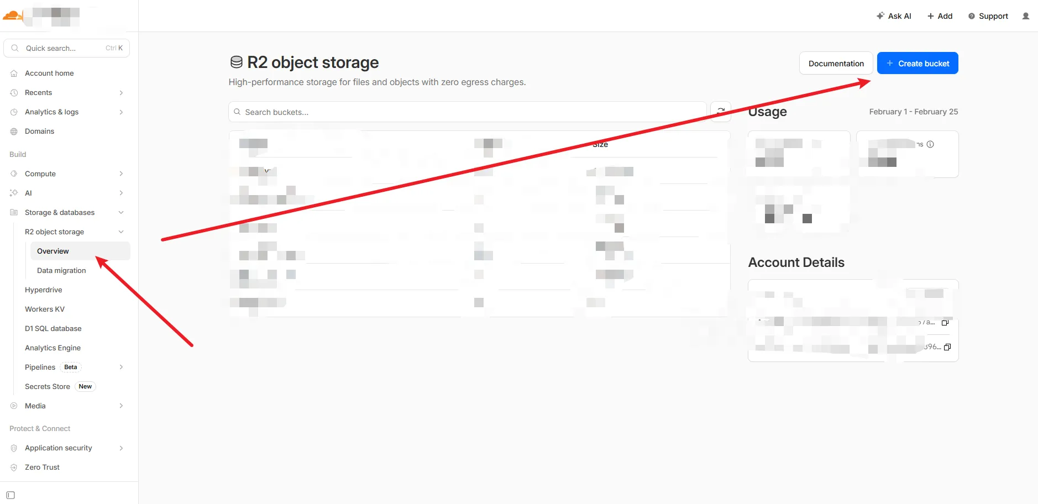Click the info icon in Usage card
The width and height of the screenshot is (1038, 504).
tap(930, 144)
